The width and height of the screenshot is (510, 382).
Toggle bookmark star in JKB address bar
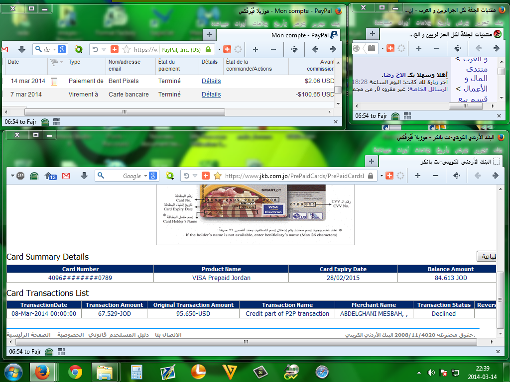pyautogui.click(x=218, y=176)
